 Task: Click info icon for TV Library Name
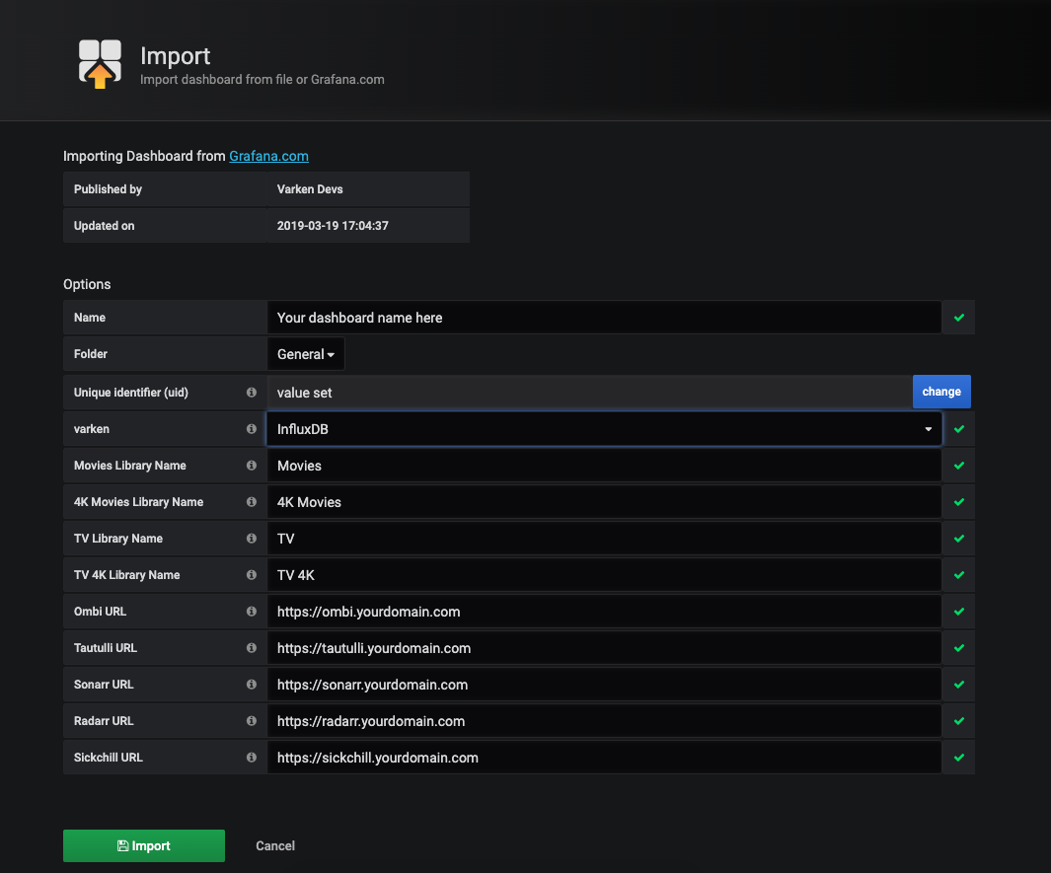tap(252, 539)
